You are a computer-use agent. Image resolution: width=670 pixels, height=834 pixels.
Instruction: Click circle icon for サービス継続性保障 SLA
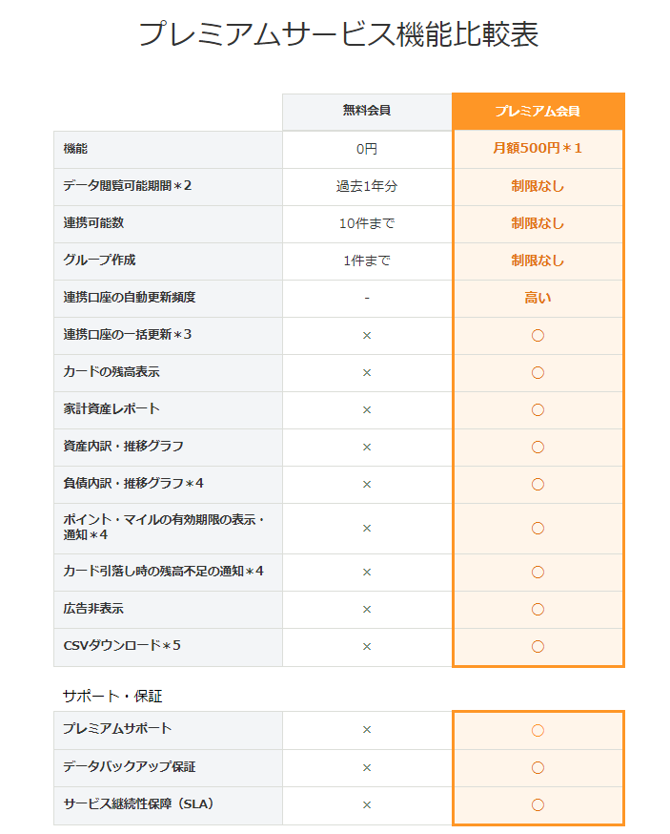[538, 805]
